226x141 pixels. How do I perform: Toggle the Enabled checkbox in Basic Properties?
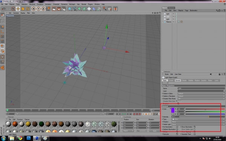point(178,104)
